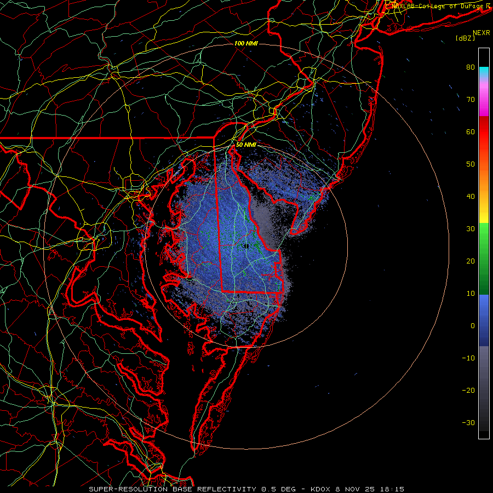Click the NEXR label above the color scale
493x493 pixels.
pos(481,33)
